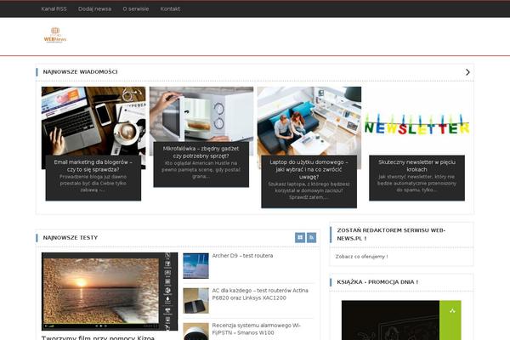Open the Laptop do użytku domowego article
510x340 pixels.
tap(309, 165)
